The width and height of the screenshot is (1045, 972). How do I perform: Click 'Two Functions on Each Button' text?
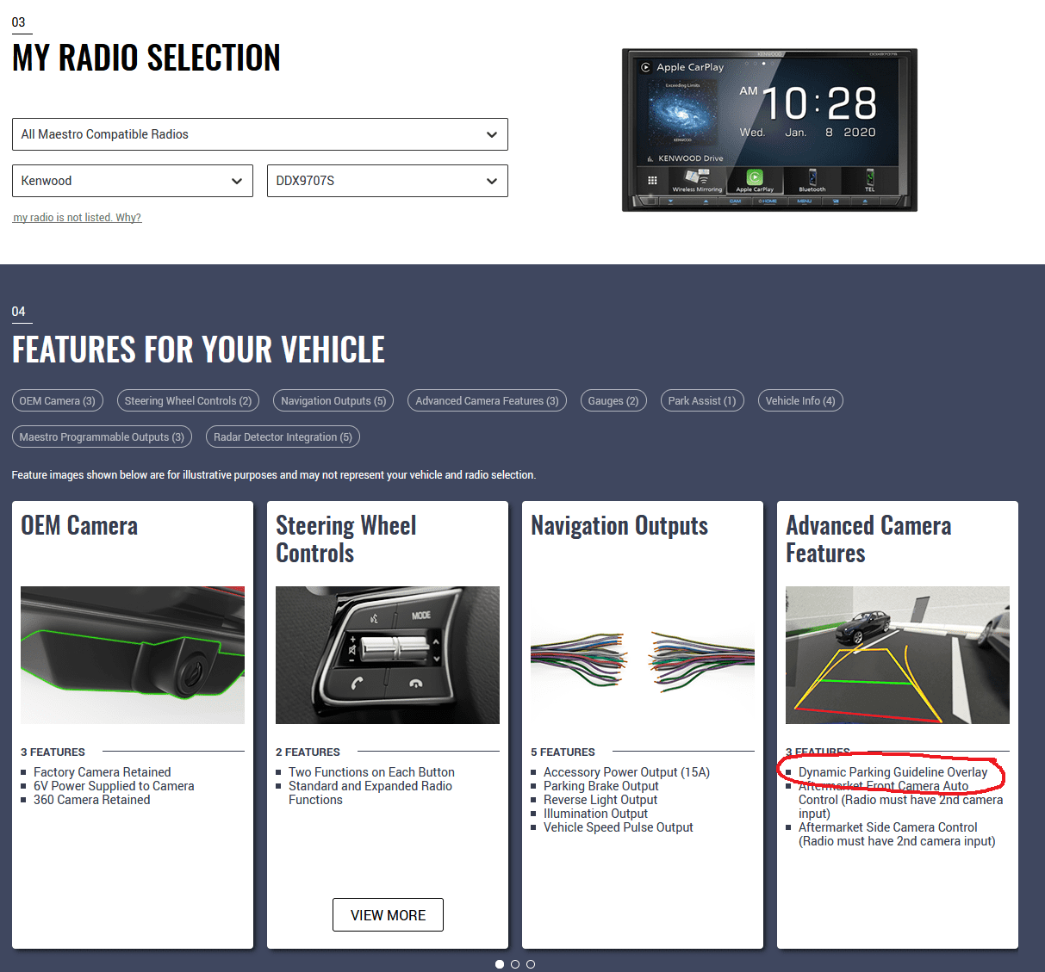point(371,772)
